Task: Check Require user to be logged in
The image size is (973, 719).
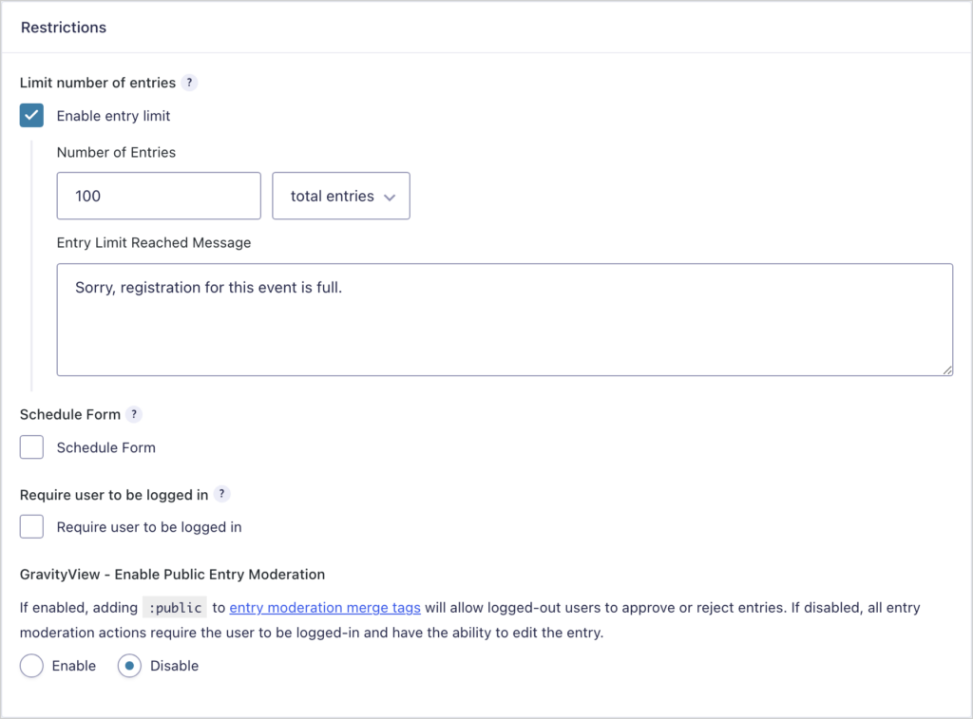Action: pyautogui.click(x=31, y=527)
